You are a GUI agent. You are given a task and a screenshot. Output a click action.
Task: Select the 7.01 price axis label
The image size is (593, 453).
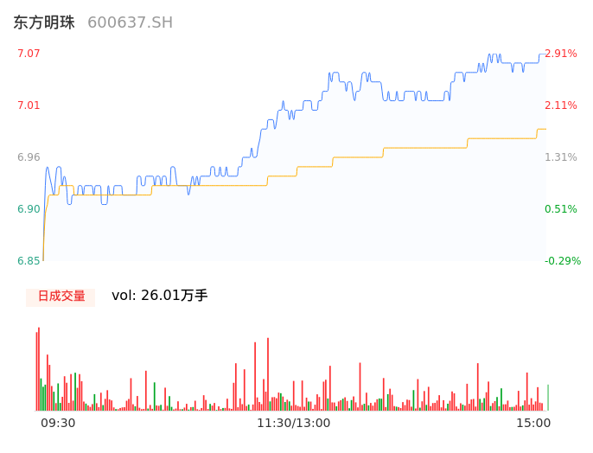[x=29, y=105]
